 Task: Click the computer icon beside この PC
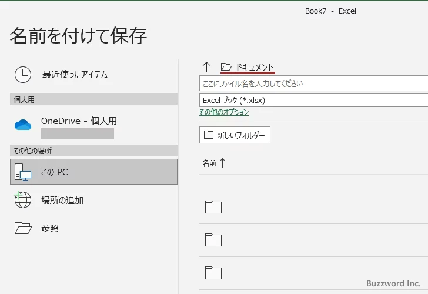[23, 172]
